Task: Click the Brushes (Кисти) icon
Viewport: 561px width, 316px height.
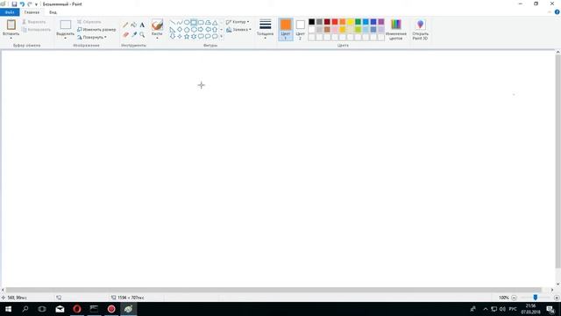Action: tap(157, 25)
